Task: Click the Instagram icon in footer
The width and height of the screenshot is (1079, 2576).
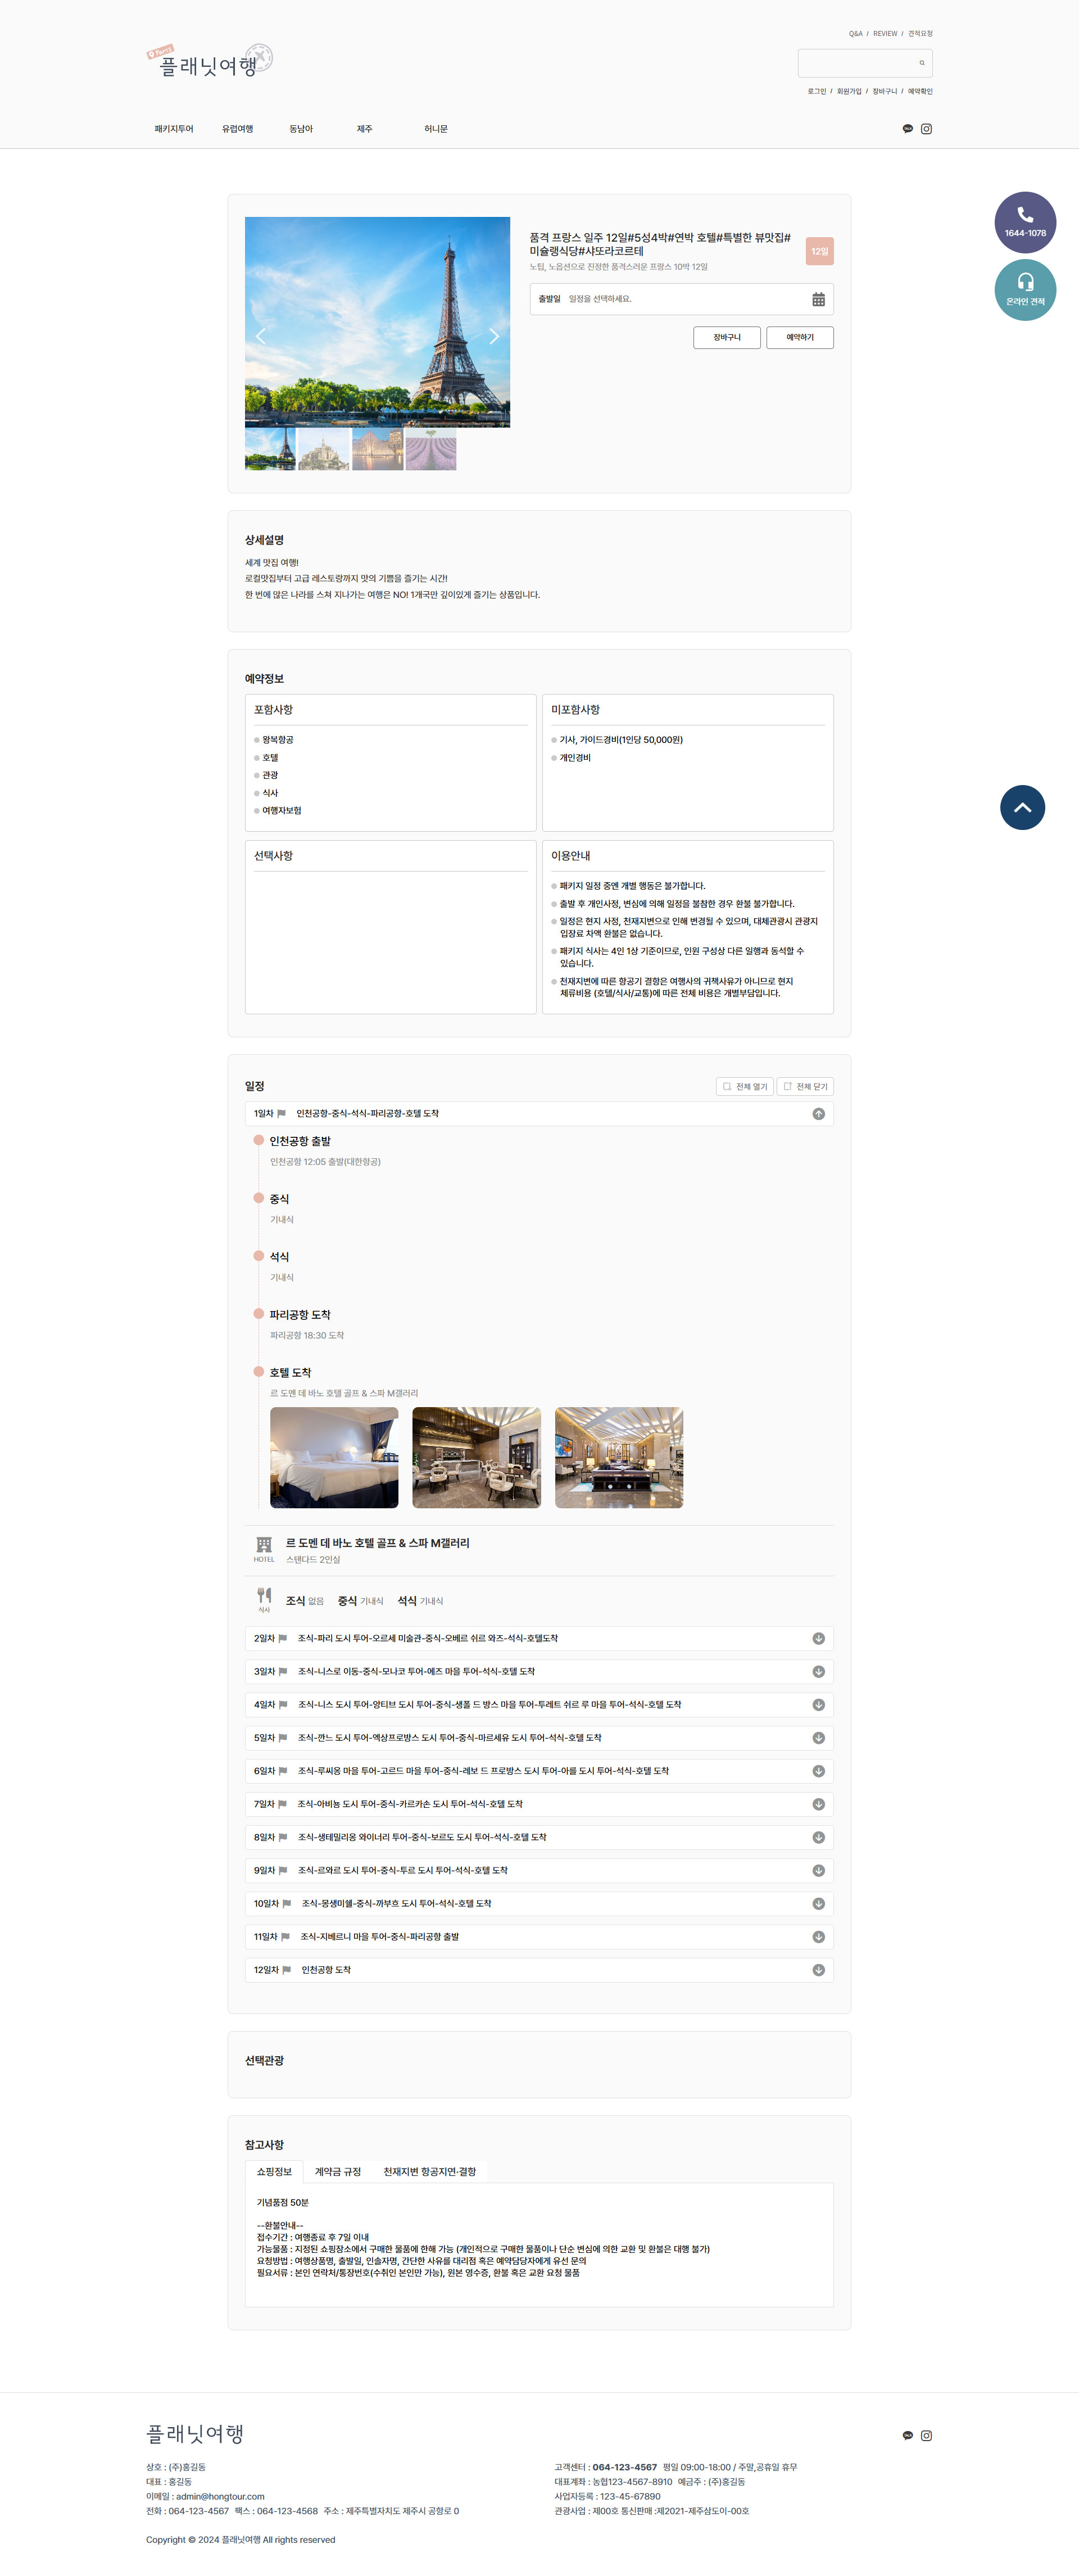Action: tap(926, 2435)
